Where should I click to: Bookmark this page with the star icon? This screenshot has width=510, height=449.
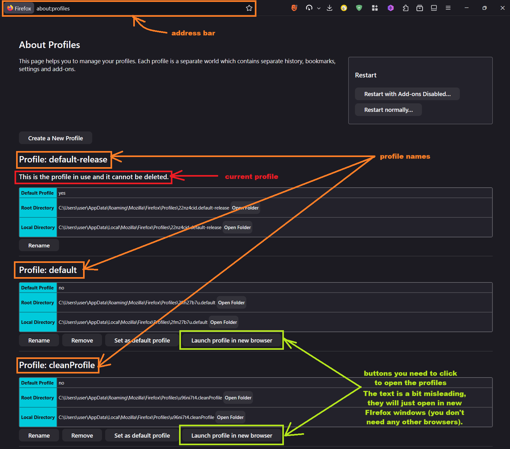[x=249, y=8]
